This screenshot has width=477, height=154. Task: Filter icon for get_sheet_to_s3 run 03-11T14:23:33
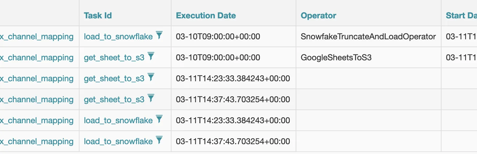click(151, 77)
